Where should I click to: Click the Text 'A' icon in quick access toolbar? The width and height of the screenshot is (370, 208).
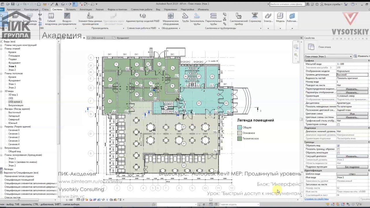click(57, 4)
